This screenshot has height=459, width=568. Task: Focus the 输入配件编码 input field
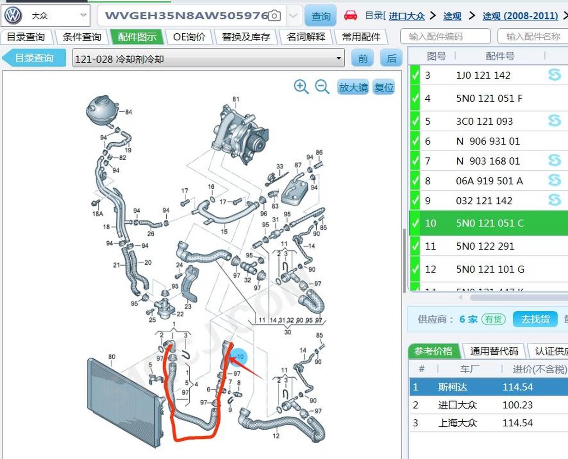(x=445, y=36)
